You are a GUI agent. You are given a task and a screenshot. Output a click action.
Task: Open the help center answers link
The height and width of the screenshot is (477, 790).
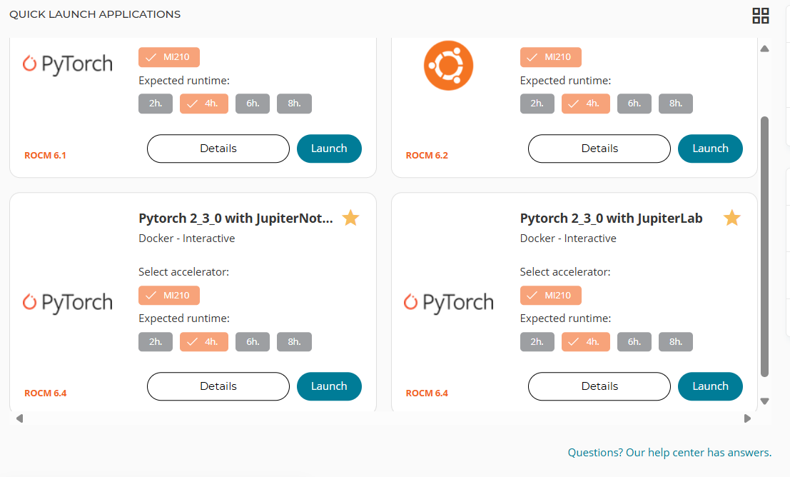(669, 452)
